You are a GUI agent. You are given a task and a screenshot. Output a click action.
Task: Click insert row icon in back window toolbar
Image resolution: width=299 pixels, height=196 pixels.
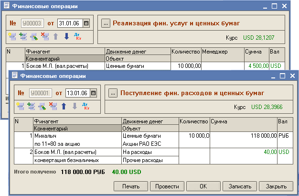23,36
